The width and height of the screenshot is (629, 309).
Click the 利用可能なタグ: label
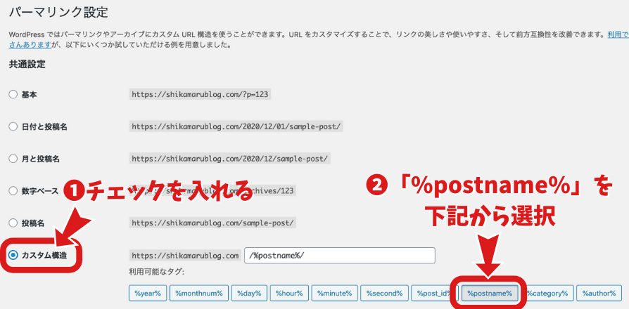point(156,272)
